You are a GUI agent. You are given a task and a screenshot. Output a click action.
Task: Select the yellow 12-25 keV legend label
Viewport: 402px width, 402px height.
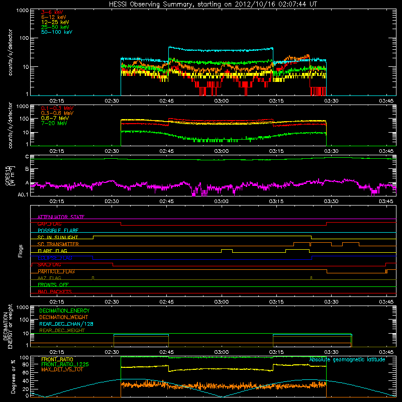coord(55,22)
